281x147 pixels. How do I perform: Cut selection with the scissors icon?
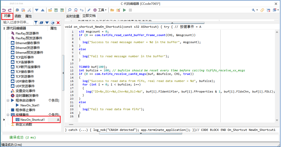[x=29, y=10]
